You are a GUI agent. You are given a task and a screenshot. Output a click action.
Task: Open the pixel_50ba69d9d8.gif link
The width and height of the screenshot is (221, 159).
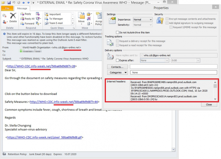[44, 137]
